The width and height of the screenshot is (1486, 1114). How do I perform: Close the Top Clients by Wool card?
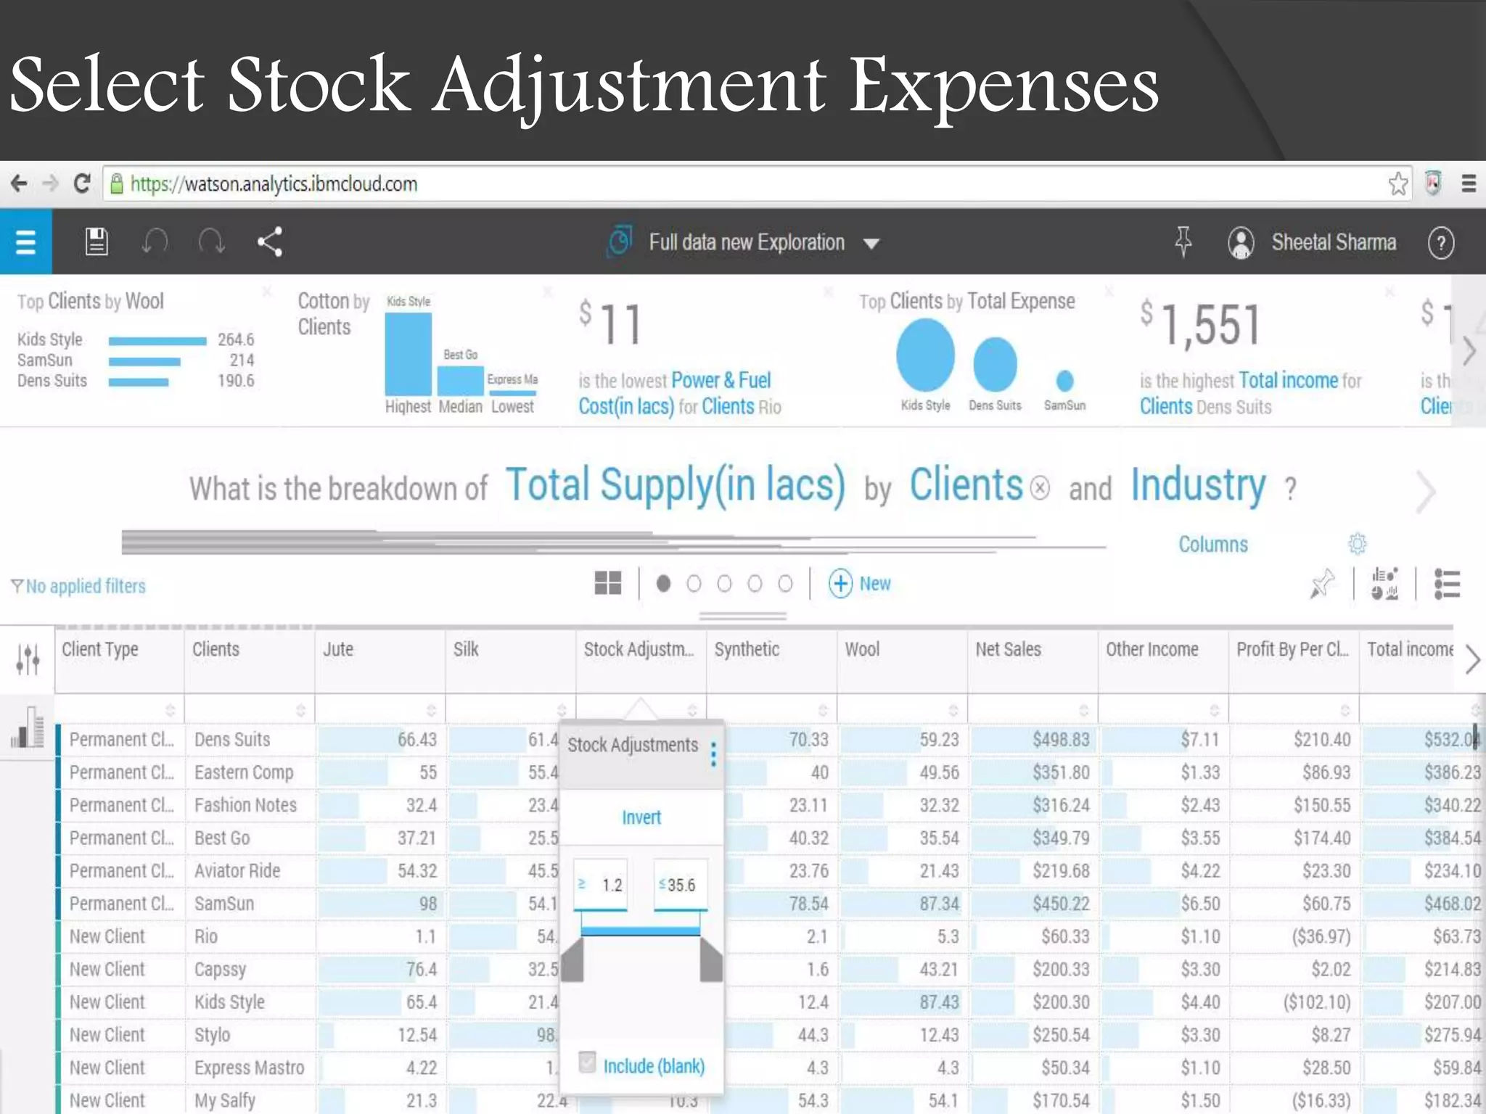tap(267, 292)
